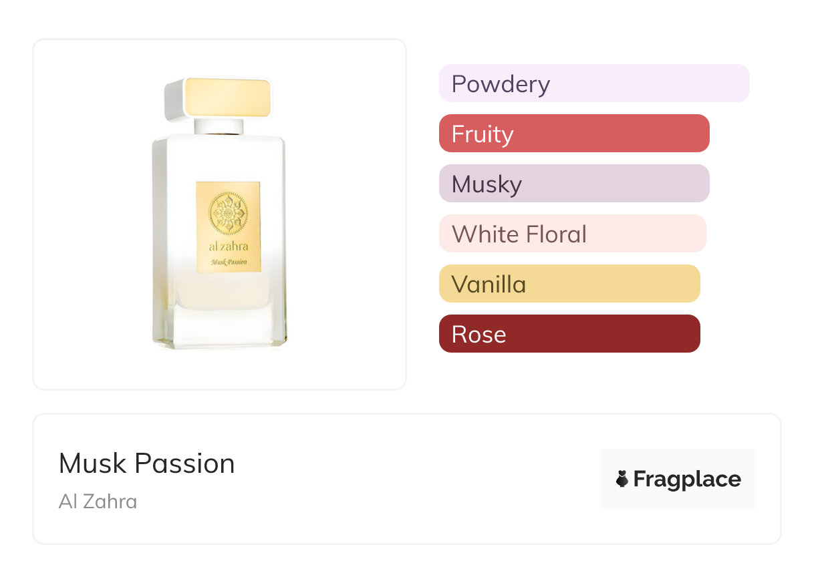
Task: Select the Musky accord bar
Action: click(574, 184)
